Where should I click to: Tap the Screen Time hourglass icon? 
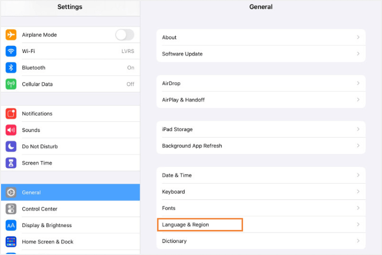coord(11,163)
